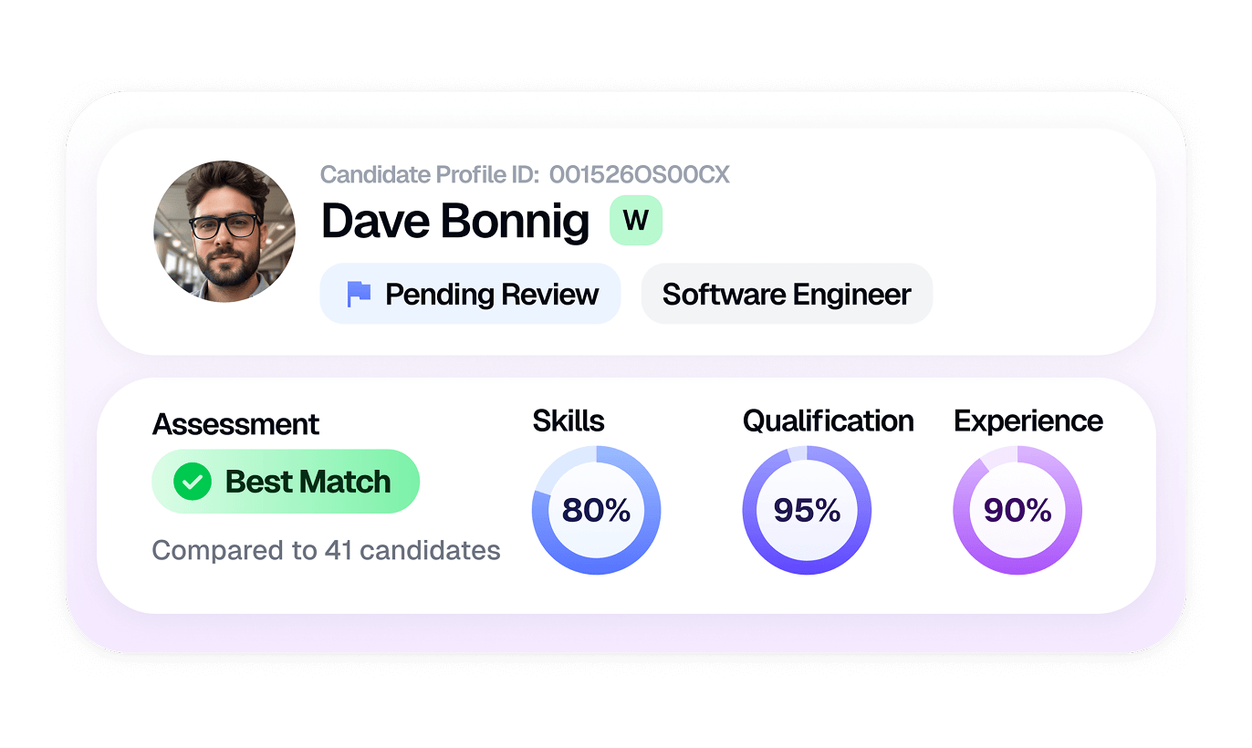Click the green W badge beside the name
Image resolution: width=1252 pixels, height=748 pixels.
[635, 221]
